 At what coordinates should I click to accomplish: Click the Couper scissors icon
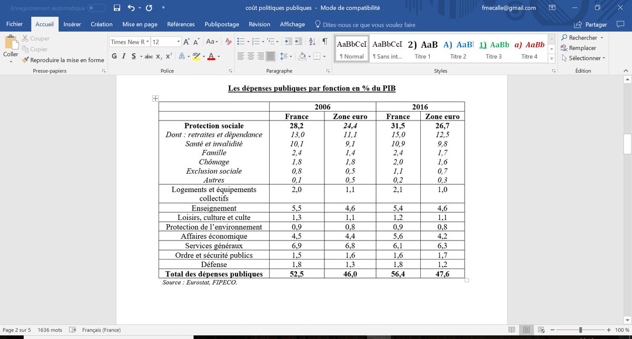tap(25, 38)
